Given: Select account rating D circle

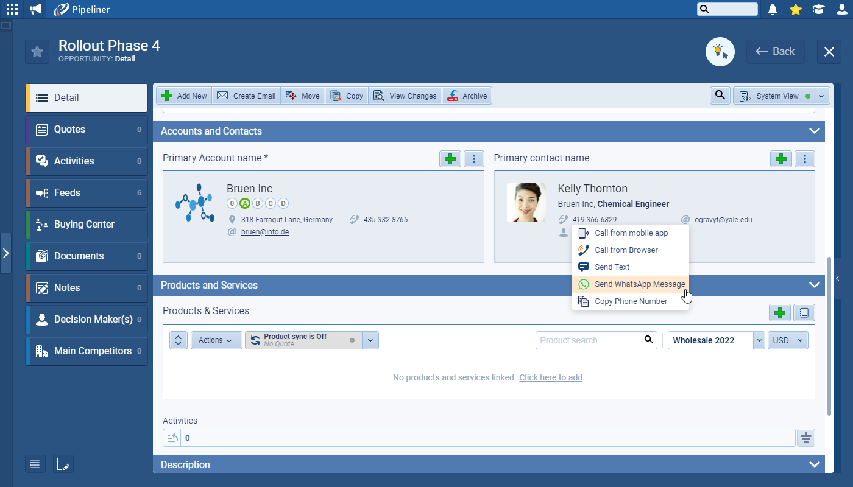Looking at the screenshot, I should tap(283, 203).
